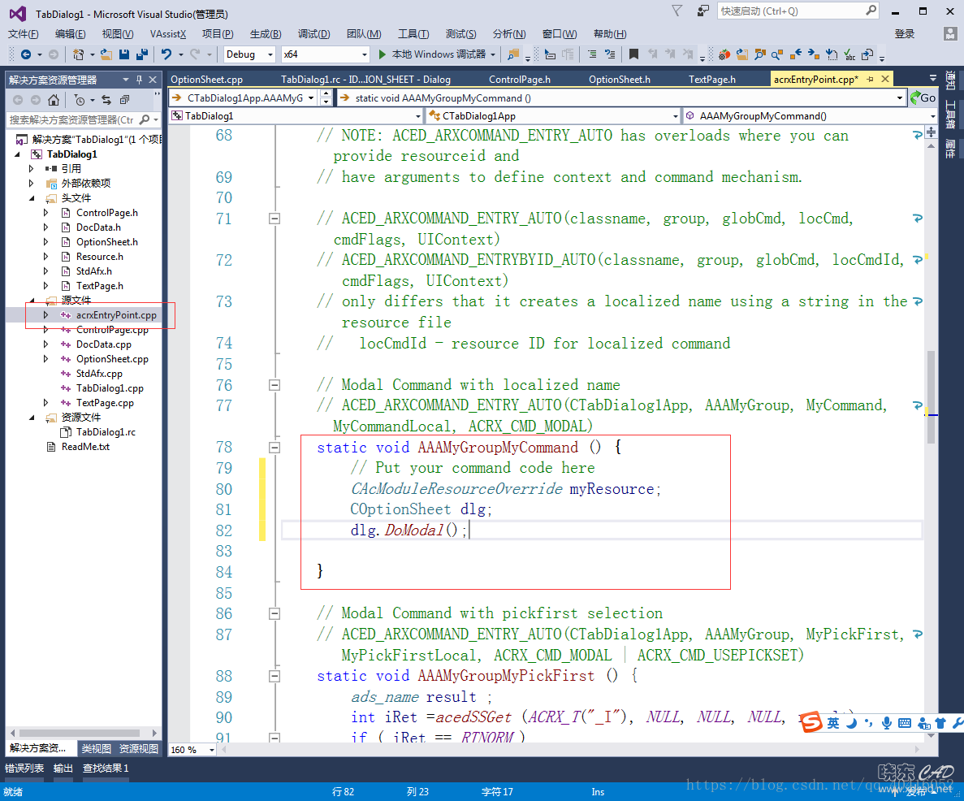Open the 调试(D) debug menu

pos(313,34)
